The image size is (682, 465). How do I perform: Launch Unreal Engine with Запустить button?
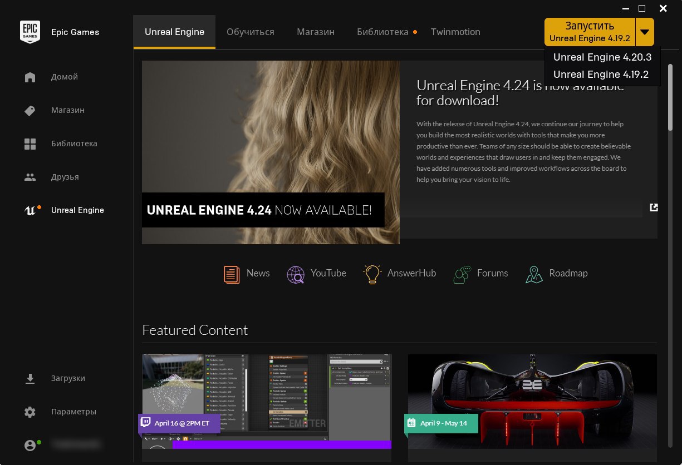(590, 32)
